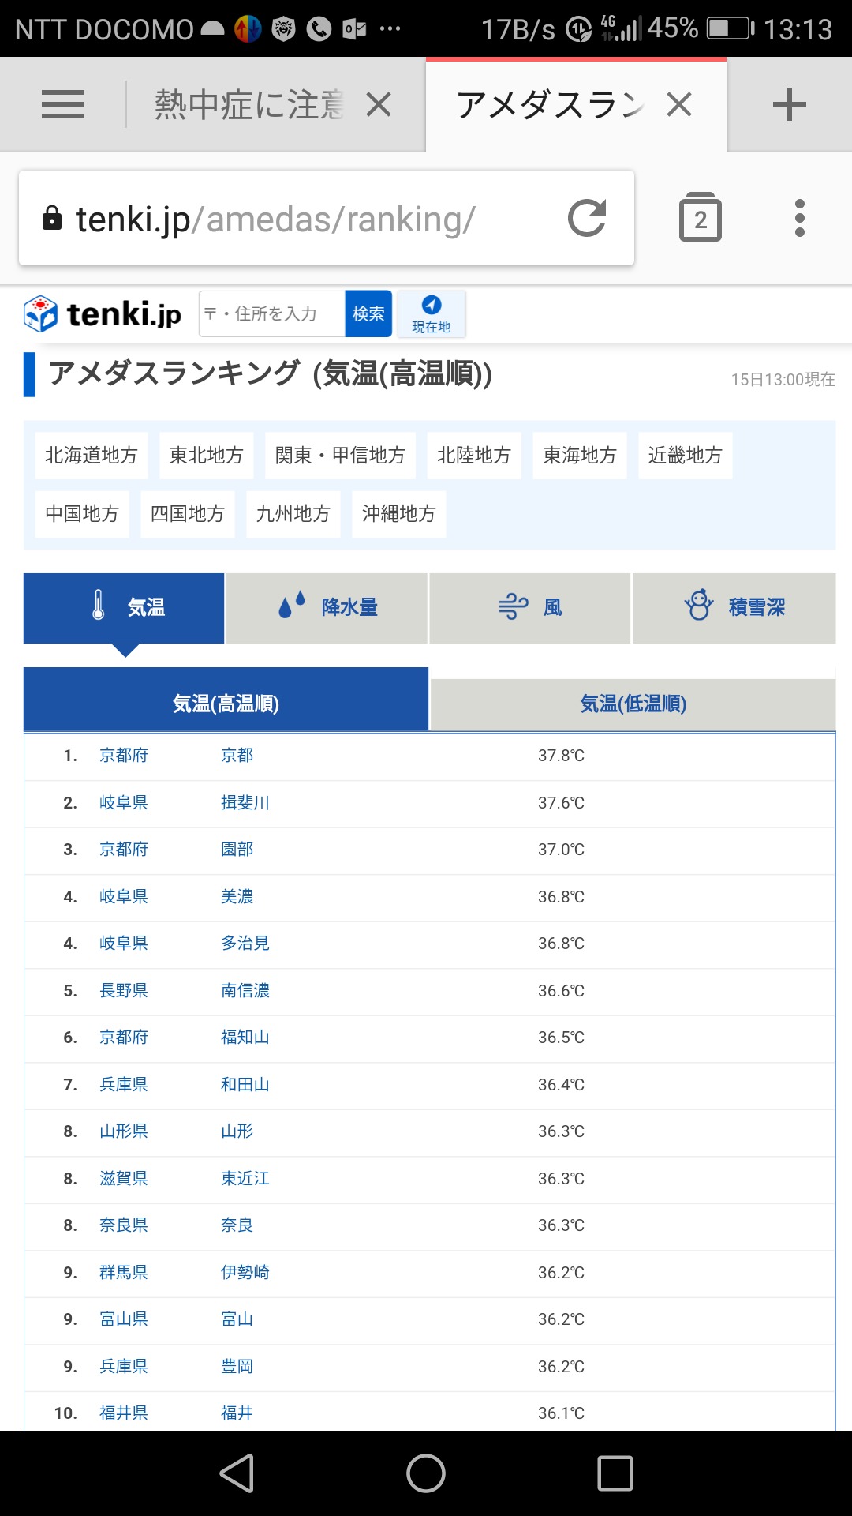The width and height of the screenshot is (852, 1516).
Task: Close the 熱中症に注意 tab
Action: point(379,104)
